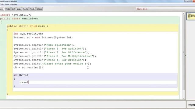
Task: Click the Cut button
Action: pos(13,9)
